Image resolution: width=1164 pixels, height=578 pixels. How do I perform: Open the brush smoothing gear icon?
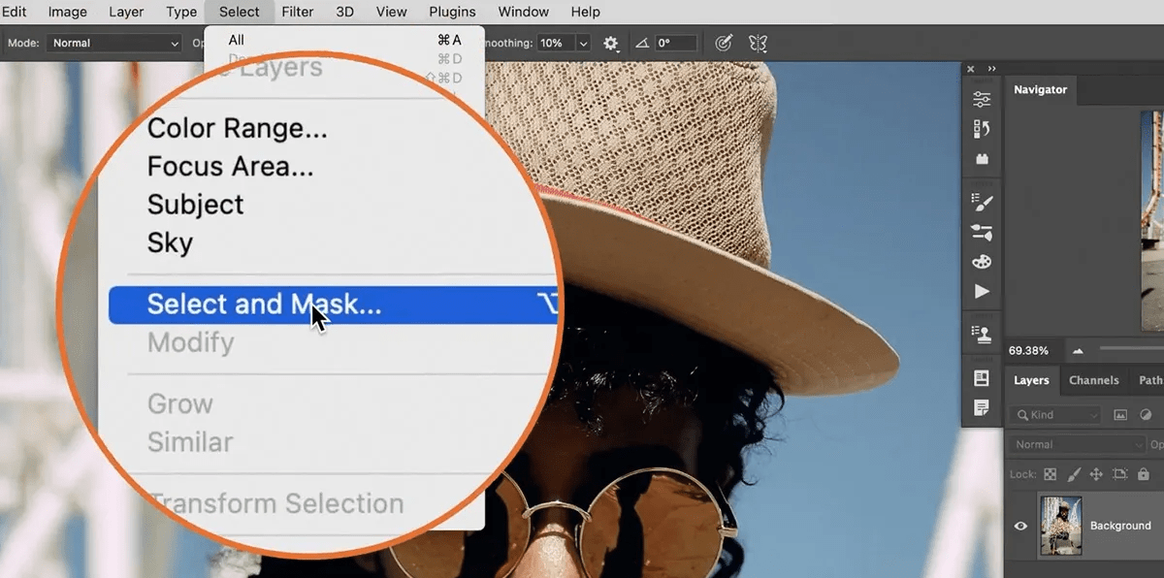(611, 43)
